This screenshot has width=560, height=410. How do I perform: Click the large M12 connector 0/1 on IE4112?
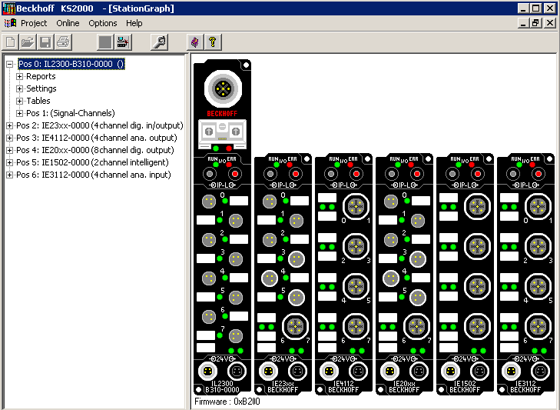(x=356, y=206)
